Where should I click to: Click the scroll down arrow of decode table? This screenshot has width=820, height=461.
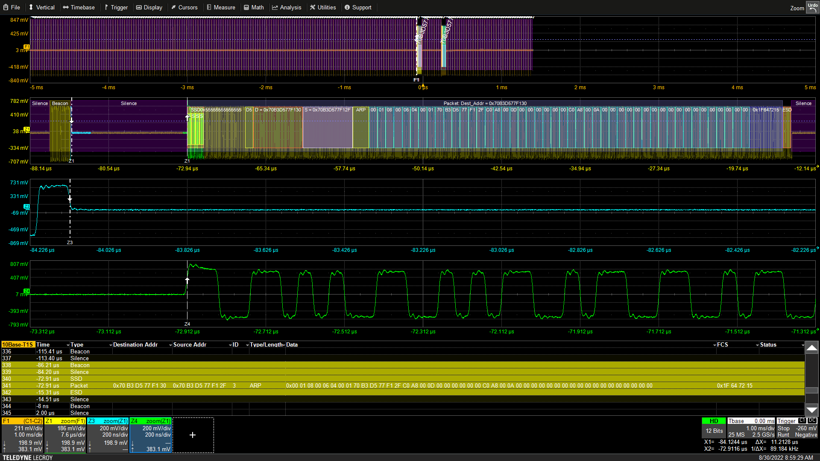[x=812, y=410]
